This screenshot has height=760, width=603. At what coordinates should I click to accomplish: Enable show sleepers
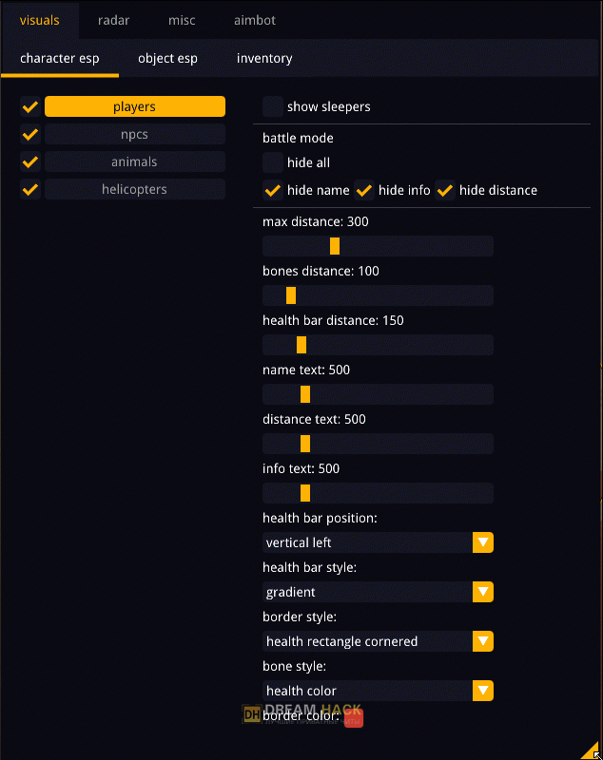point(273,106)
